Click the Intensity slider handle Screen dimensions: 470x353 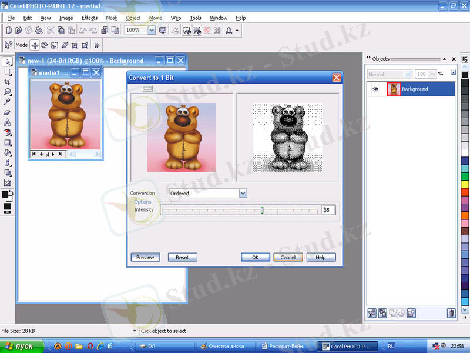tap(262, 210)
